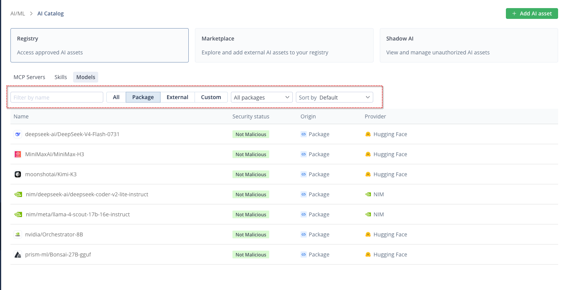
Task: Click Not Malicious badge for DeepSeek-V4-Flash-0731
Action: click(x=251, y=134)
